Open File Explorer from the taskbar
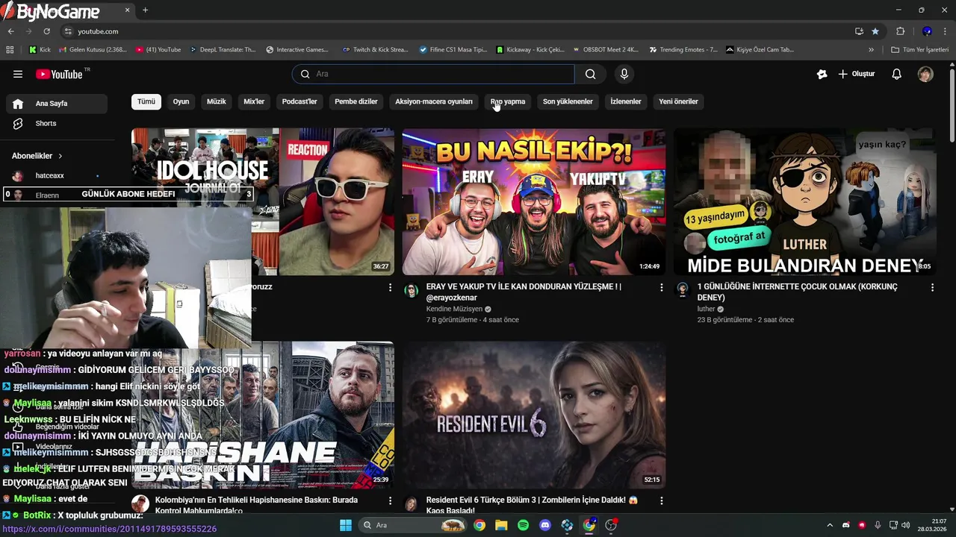This screenshot has width=956, height=537. coord(501,525)
